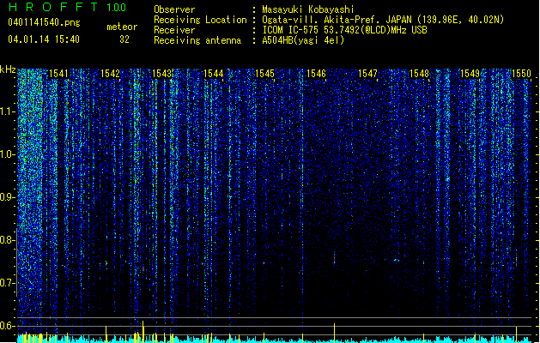Click the meteor count 32
The width and height of the screenshot is (540, 343).
[x=124, y=39]
